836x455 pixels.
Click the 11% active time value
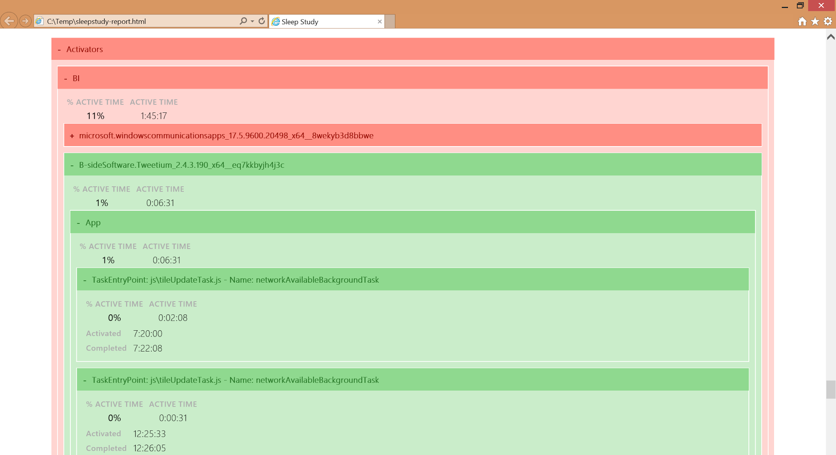click(96, 116)
